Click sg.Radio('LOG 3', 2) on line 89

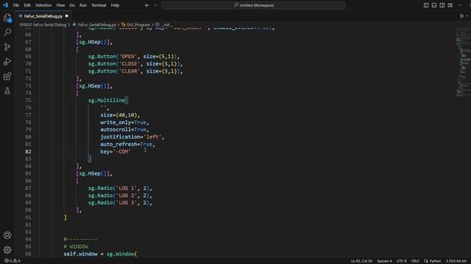pos(118,203)
